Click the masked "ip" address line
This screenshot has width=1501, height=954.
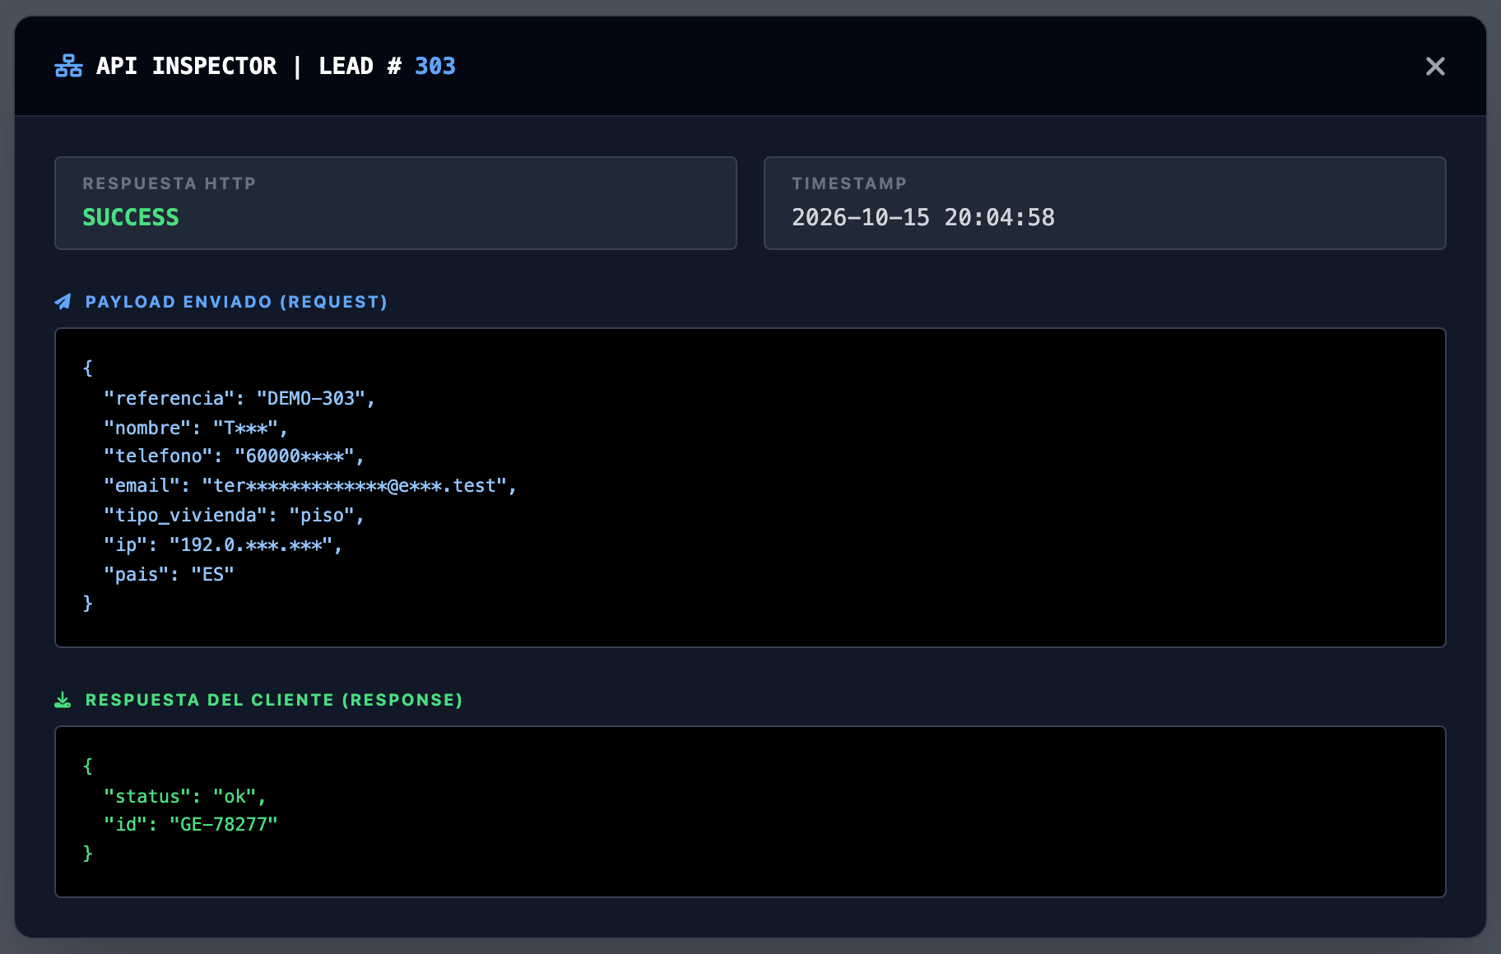[223, 545]
